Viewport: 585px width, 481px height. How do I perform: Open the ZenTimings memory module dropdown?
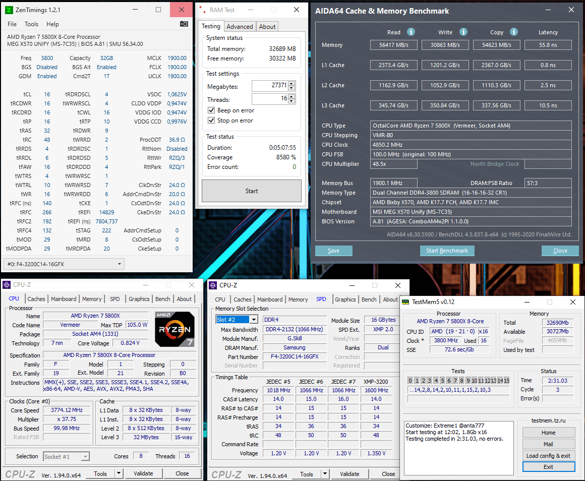click(64, 264)
